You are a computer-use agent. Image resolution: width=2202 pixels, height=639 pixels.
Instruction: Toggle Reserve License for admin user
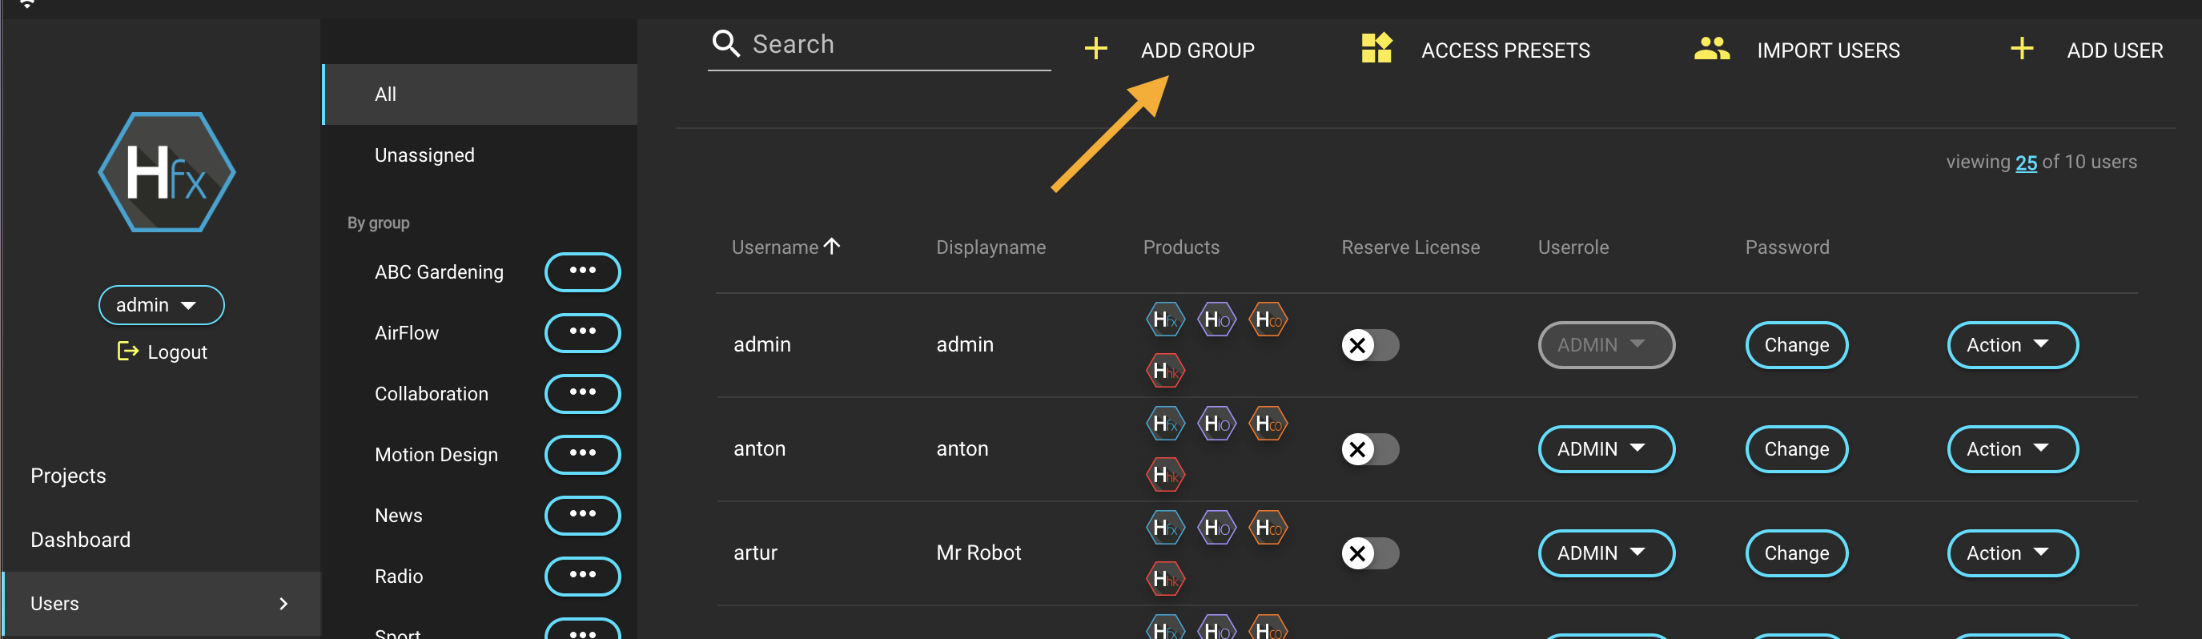[1368, 345]
